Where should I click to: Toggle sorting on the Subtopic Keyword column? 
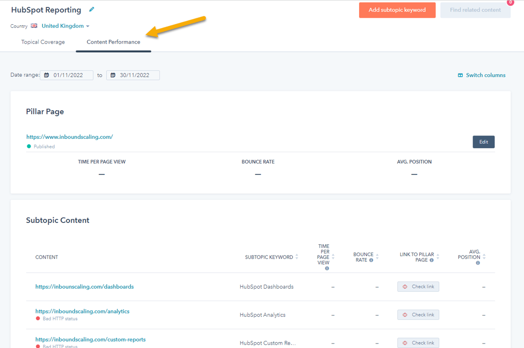click(296, 257)
